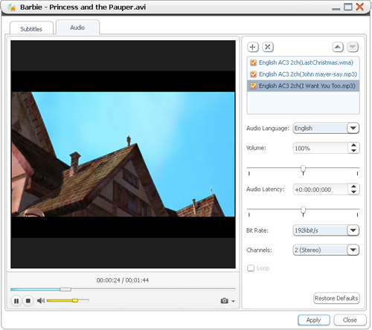372x330 pixels.
Task: Take a snapshot with camera icon
Action: click(x=224, y=301)
